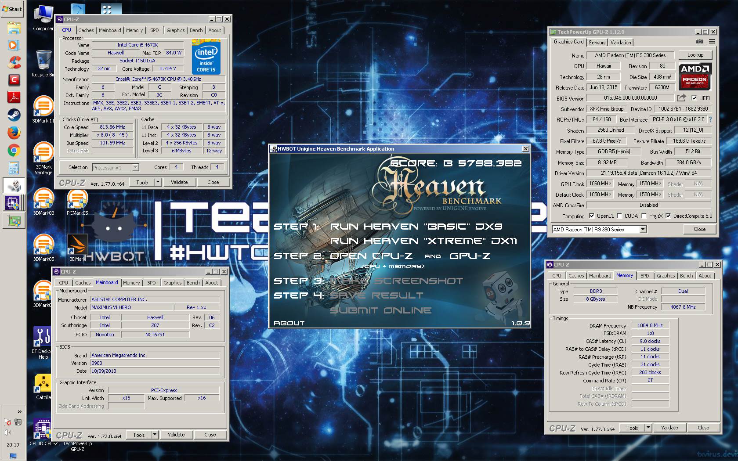738x461 pixels.
Task: Toggle the DirectCompute 5.0 checkbox
Action: click(668, 216)
